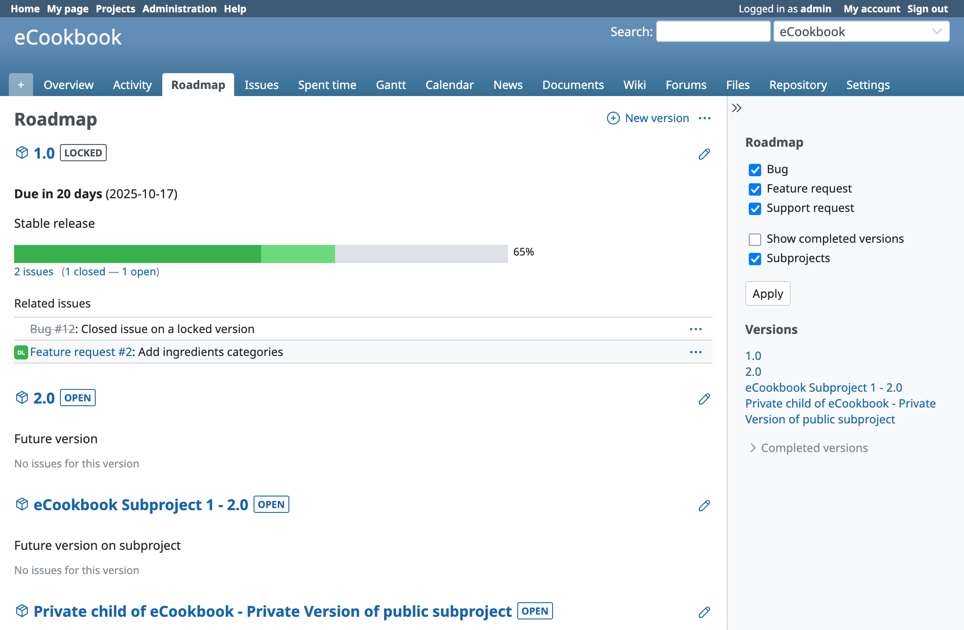Open actions menu for Bug #12 row

click(x=695, y=329)
